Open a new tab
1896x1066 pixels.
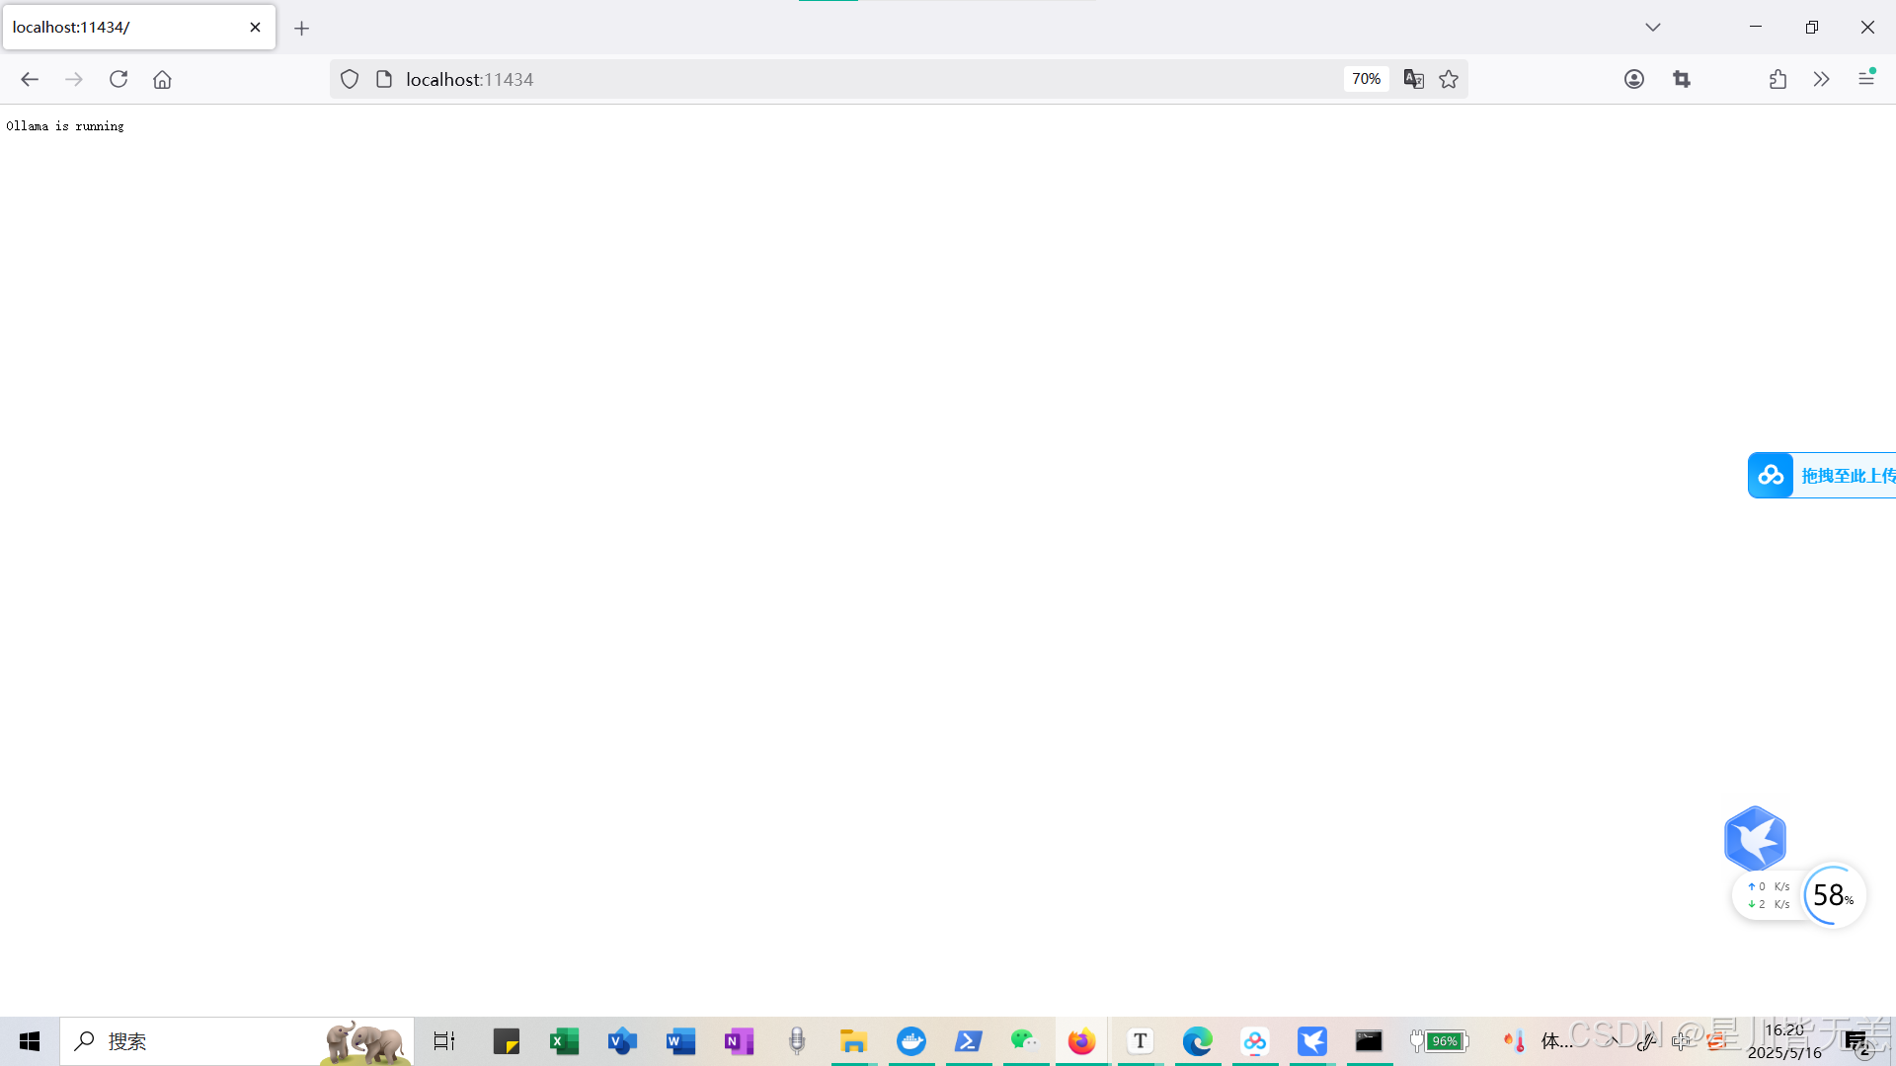point(301,28)
